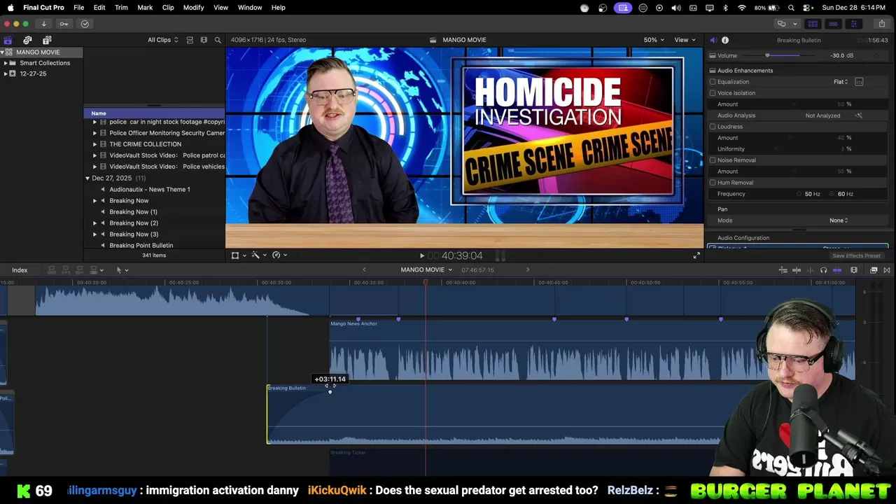The image size is (896, 504).
Task: Toggle audio skimming icon in timeline
Action: point(810,270)
